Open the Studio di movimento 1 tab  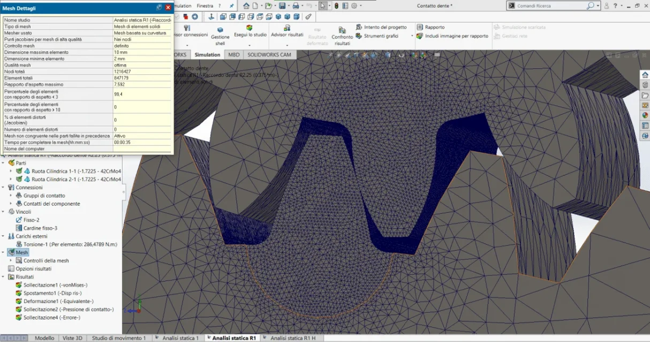click(118, 338)
